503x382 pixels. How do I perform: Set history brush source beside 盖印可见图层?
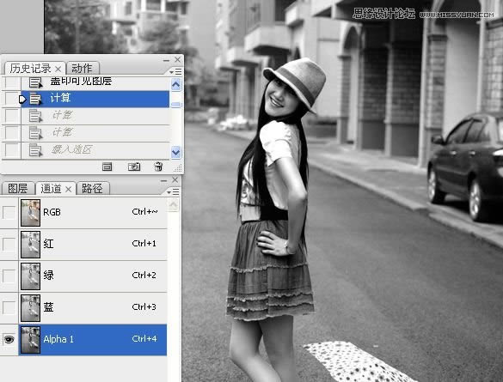(x=12, y=82)
